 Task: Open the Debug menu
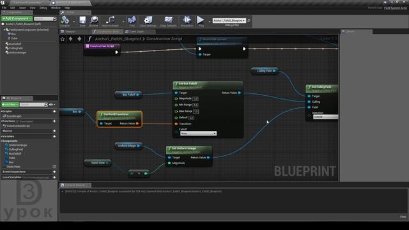pyautogui.click(x=43, y=8)
